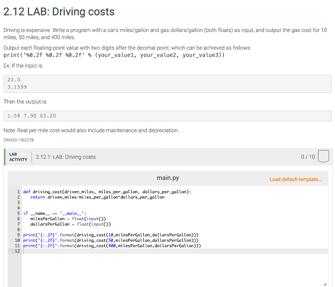Click the 0/10 score text
This screenshot has width=335, height=287.
click(308, 157)
